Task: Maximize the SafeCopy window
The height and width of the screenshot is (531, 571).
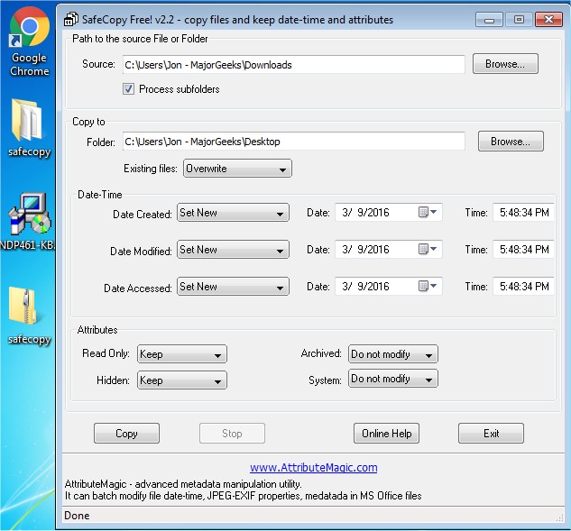Action: pyautogui.click(x=519, y=20)
